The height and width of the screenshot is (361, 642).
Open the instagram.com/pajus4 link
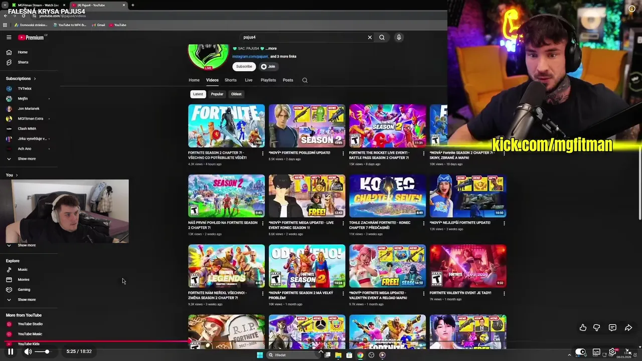tap(250, 57)
